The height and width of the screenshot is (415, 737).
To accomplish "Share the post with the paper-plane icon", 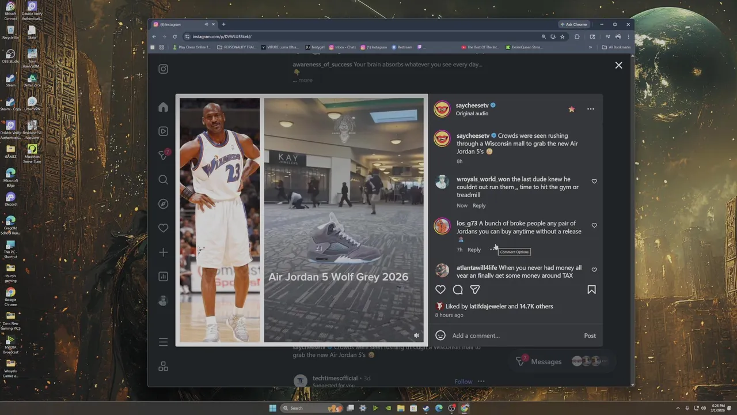I will 475,289.
